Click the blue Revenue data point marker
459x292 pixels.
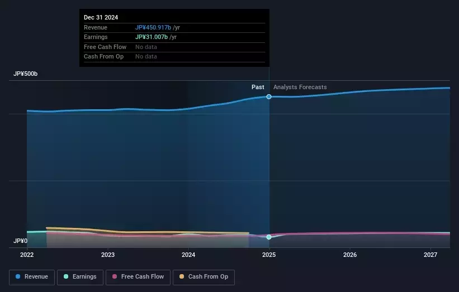point(269,97)
